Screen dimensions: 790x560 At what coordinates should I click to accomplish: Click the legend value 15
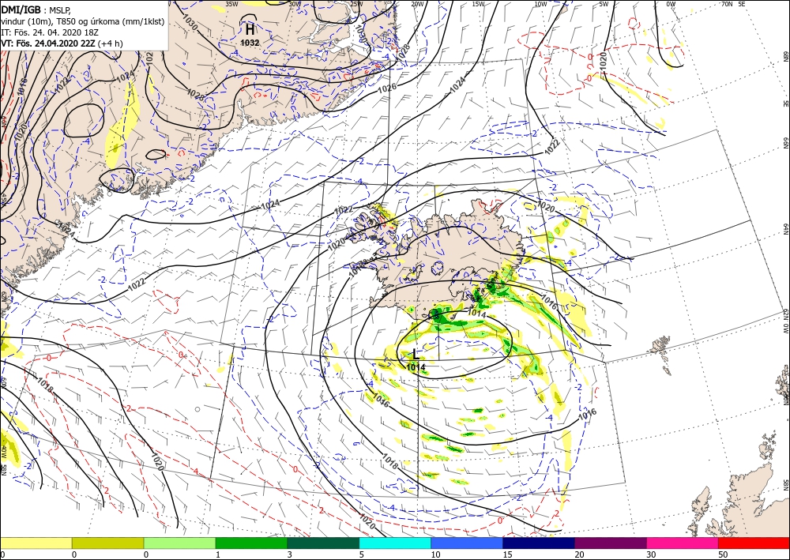click(507, 554)
